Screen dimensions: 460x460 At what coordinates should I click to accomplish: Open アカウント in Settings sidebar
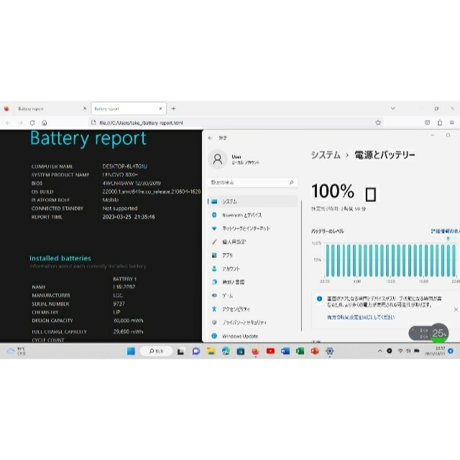253,268
